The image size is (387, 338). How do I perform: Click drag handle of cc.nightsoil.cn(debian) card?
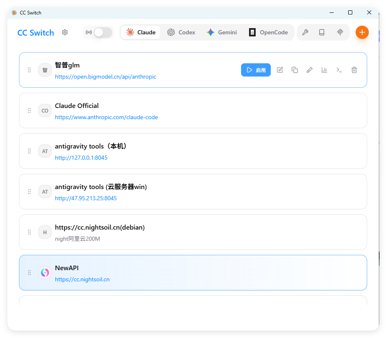[x=29, y=232]
